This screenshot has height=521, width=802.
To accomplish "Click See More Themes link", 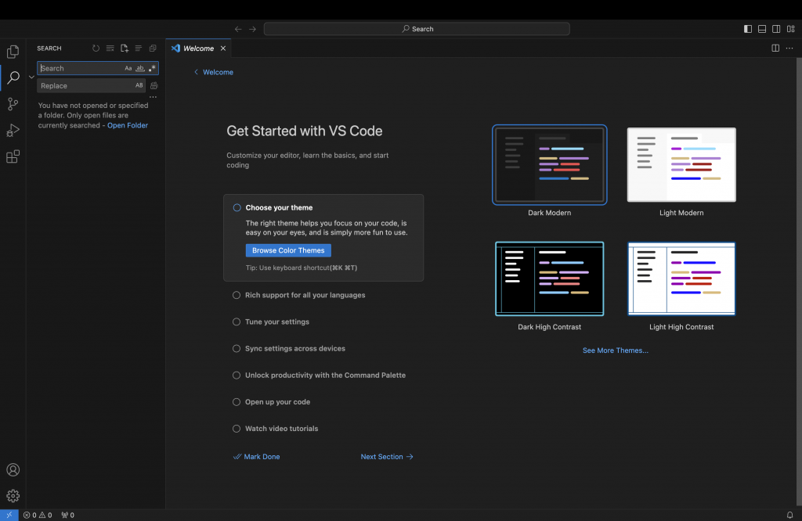I will point(616,350).
